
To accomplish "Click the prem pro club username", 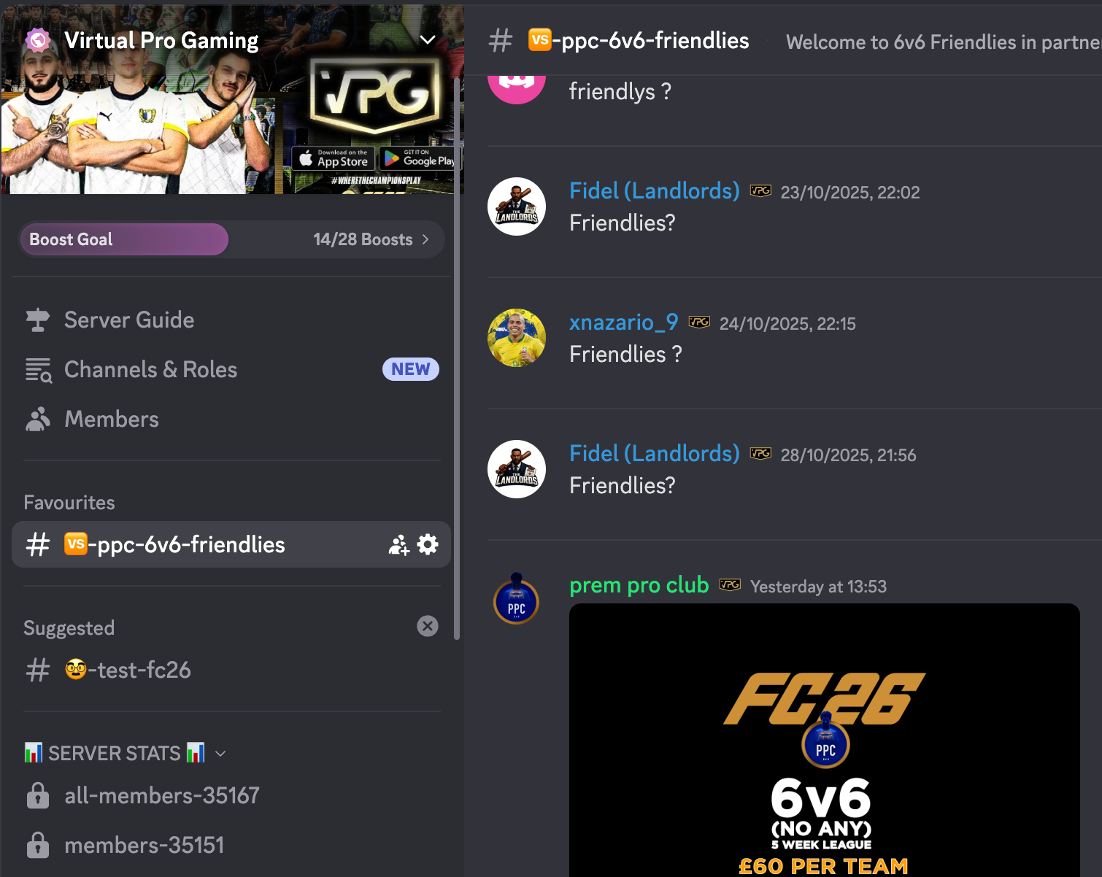I will coord(639,585).
